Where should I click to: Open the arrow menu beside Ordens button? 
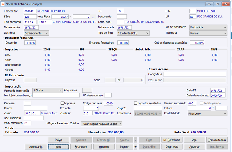(135, 140)
